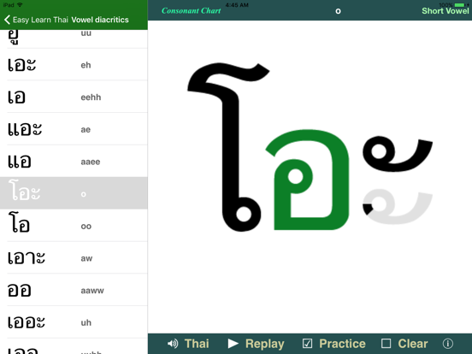The width and height of the screenshot is (472, 354).
Task: Toggle the Practice checkbox
Action: coord(307,344)
